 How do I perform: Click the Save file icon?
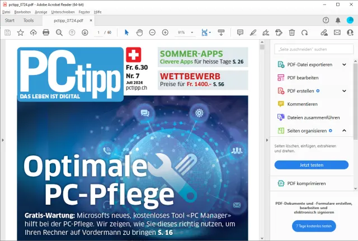coord(7,32)
